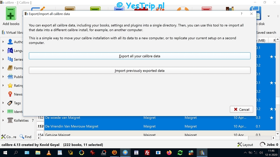The height and width of the screenshot is (157, 280).
Task: Expand the Publisher tree node
Action: [3, 77]
